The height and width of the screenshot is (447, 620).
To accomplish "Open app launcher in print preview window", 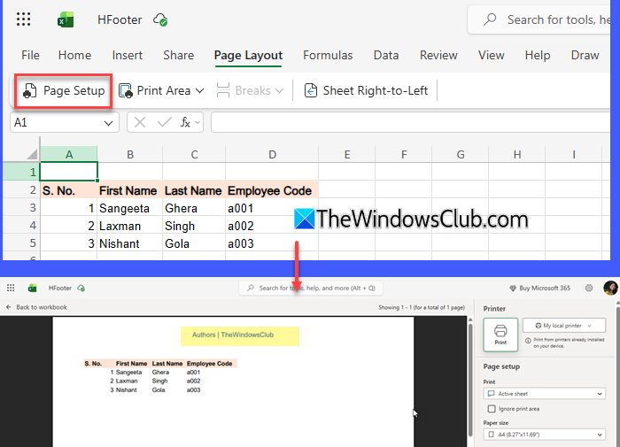I will point(11,289).
